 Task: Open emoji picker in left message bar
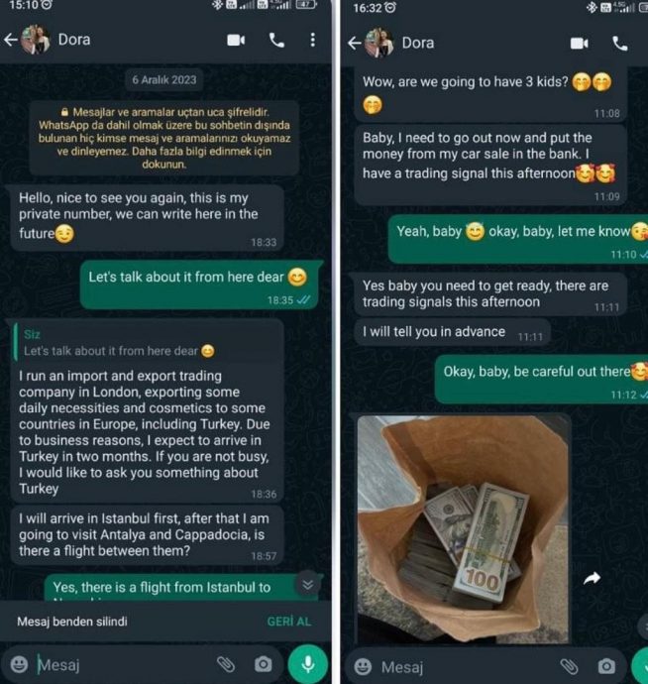(19, 664)
